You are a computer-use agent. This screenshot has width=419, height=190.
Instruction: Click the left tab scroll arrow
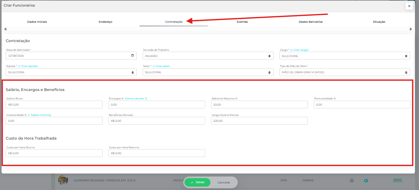tap(5, 29)
